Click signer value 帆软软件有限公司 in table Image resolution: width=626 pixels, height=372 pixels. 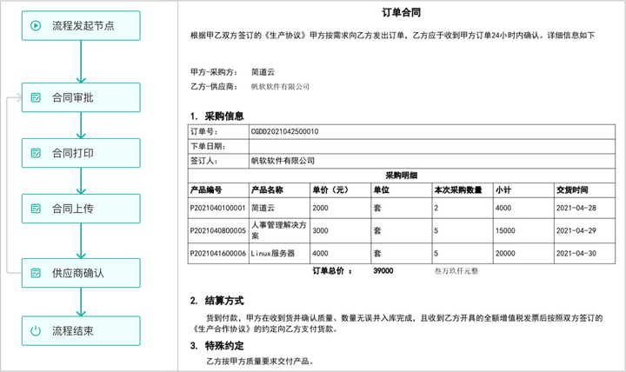pyautogui.click(x=283, y=161)
